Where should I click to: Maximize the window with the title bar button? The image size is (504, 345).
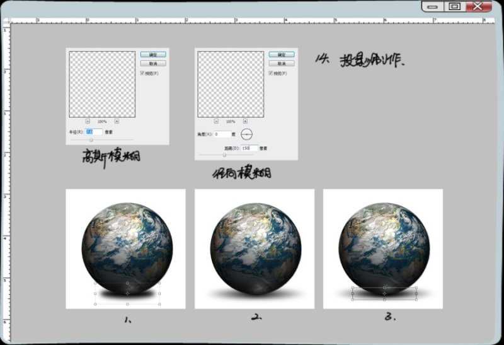[454, 6]
